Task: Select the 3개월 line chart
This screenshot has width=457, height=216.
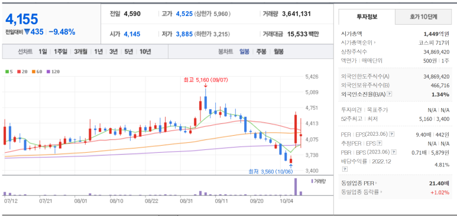Action: click(x=80, y=52)
